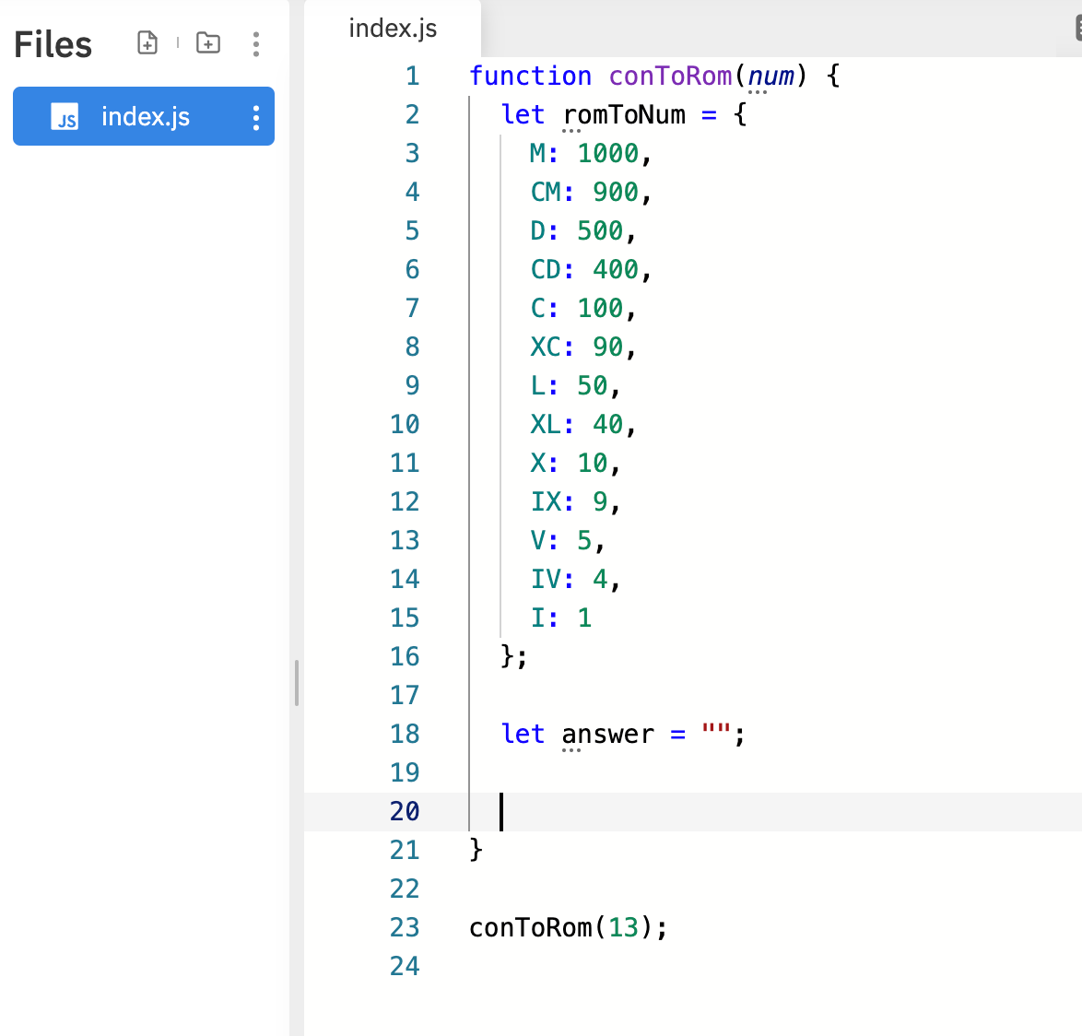Click the JS badge on index.js

click(64, 116)
